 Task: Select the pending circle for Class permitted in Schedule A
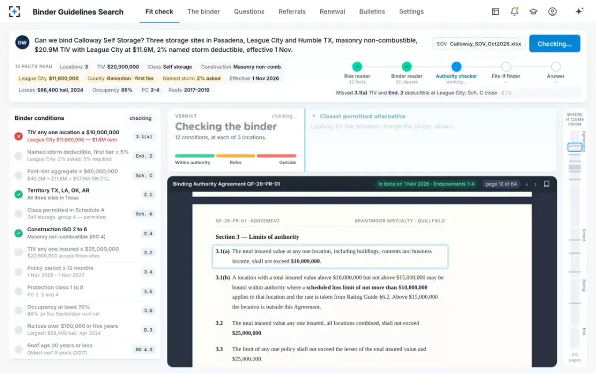(x=18, y=214)
